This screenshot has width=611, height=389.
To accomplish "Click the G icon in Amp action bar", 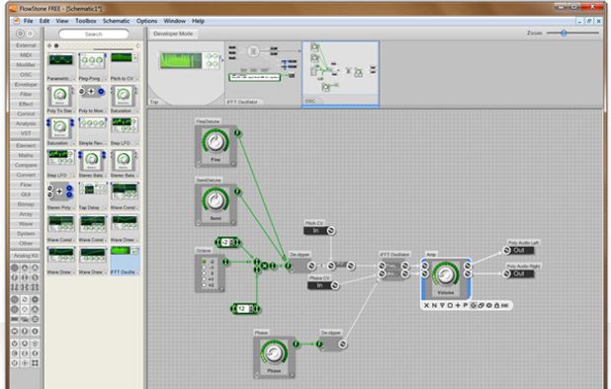I will pyautogui.click(x=473, y=305).
